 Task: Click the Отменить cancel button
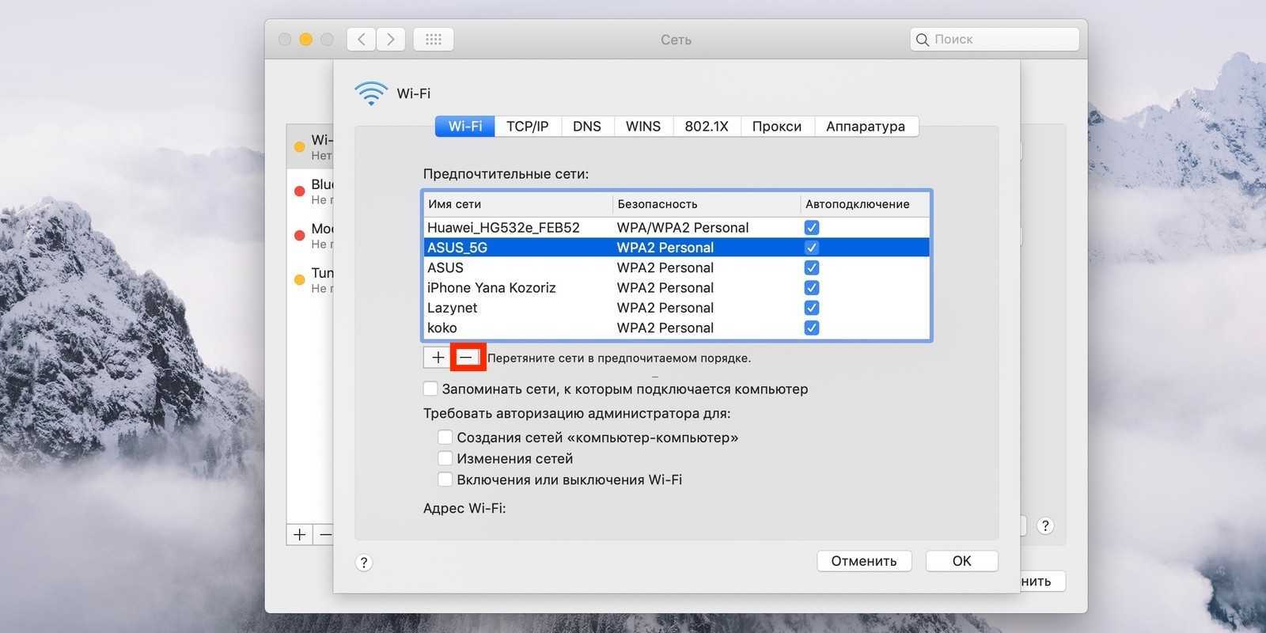(863, 561)
